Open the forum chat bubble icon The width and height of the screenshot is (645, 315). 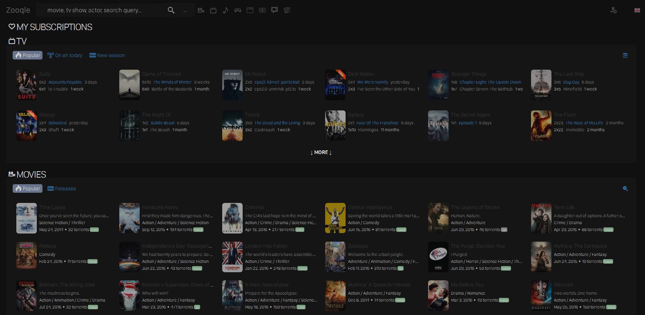pos(275,10)
